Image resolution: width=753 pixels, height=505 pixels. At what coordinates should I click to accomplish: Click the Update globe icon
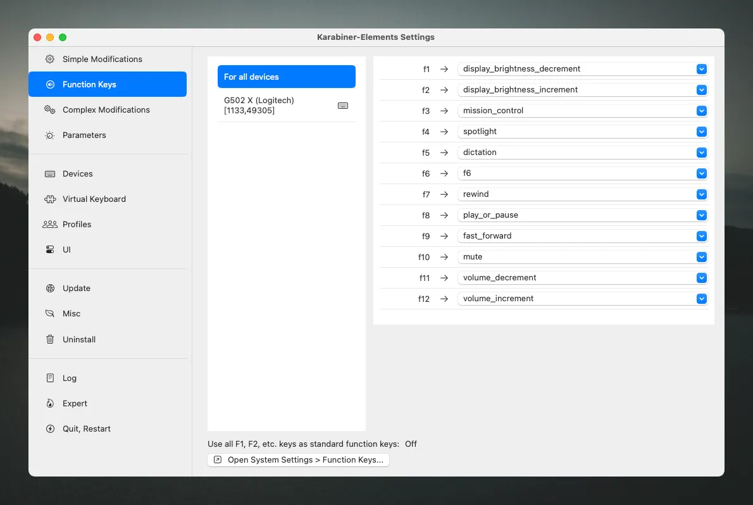click(x=50, y=289)
